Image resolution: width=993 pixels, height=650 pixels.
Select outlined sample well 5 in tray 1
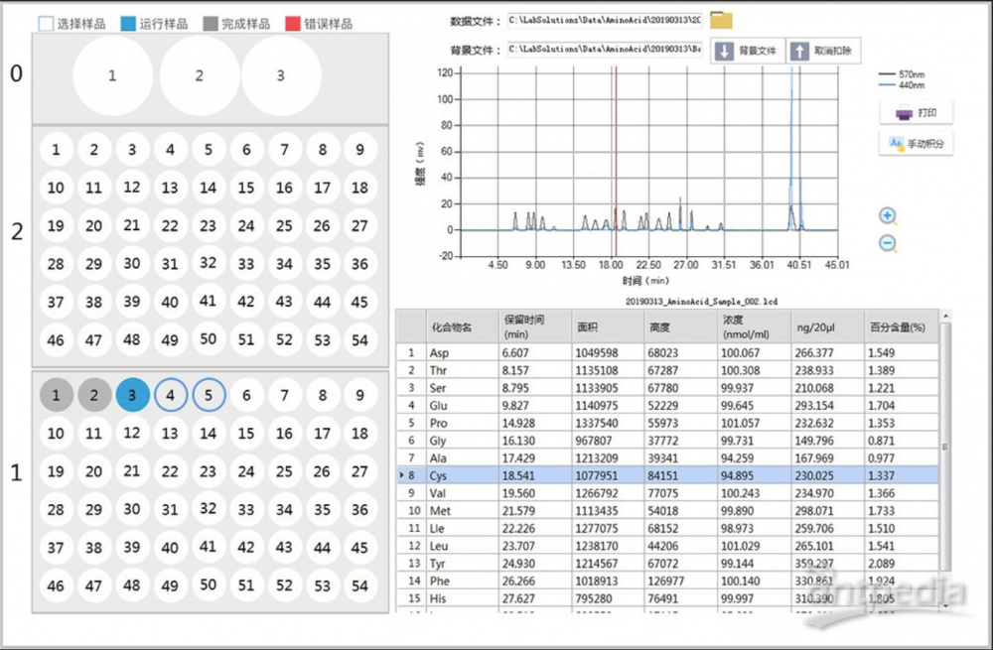coord(209,395)
